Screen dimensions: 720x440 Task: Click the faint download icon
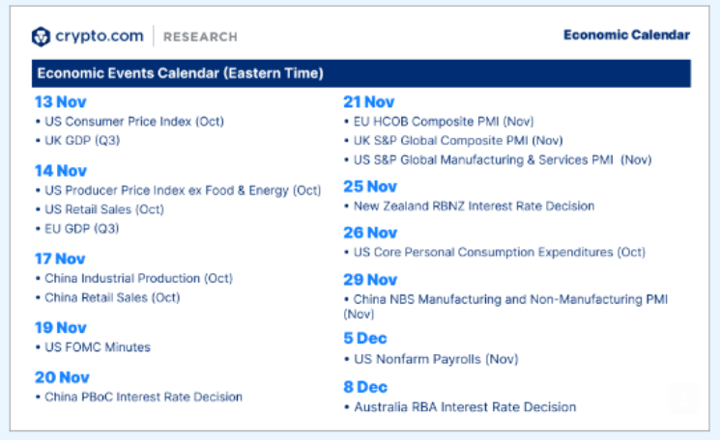pyautogui.click(x=683, y=397)
